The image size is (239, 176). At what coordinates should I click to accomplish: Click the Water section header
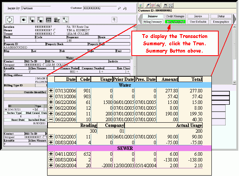(x=129, y=85)
